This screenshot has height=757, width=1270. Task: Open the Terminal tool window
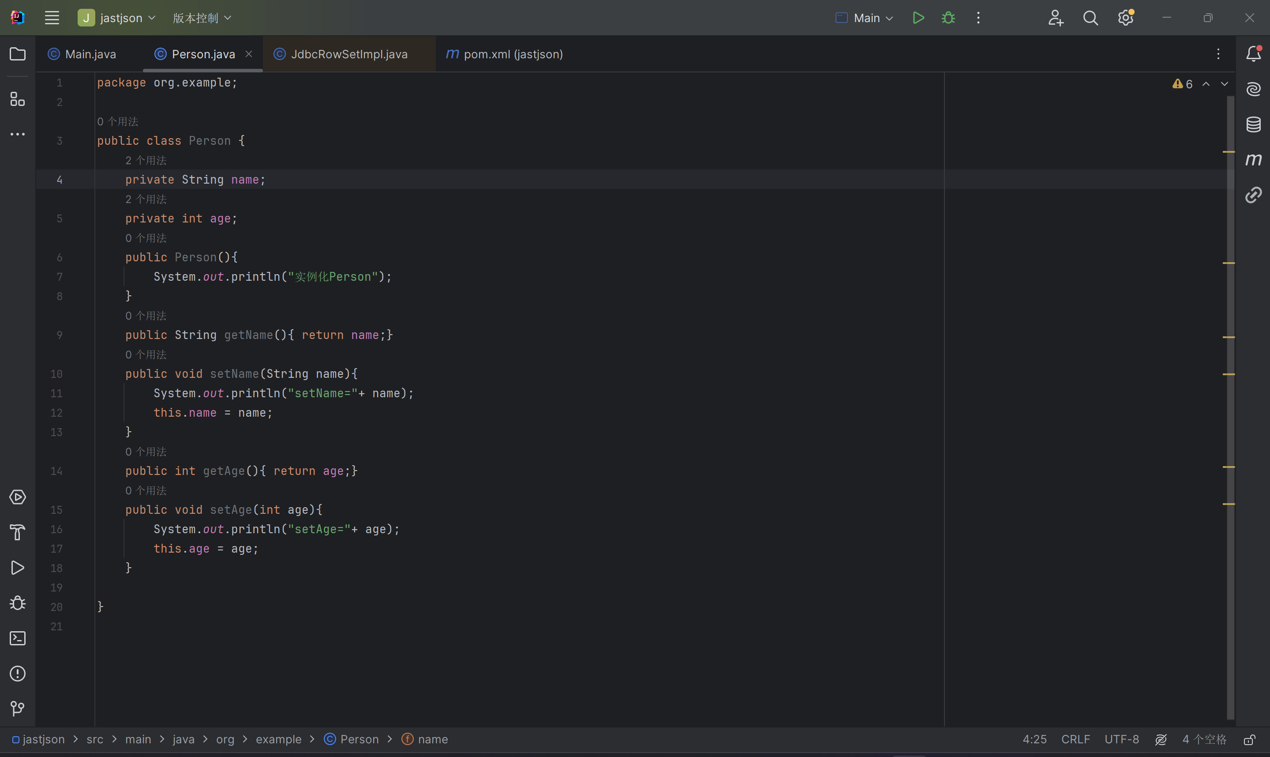coord(17,638)
